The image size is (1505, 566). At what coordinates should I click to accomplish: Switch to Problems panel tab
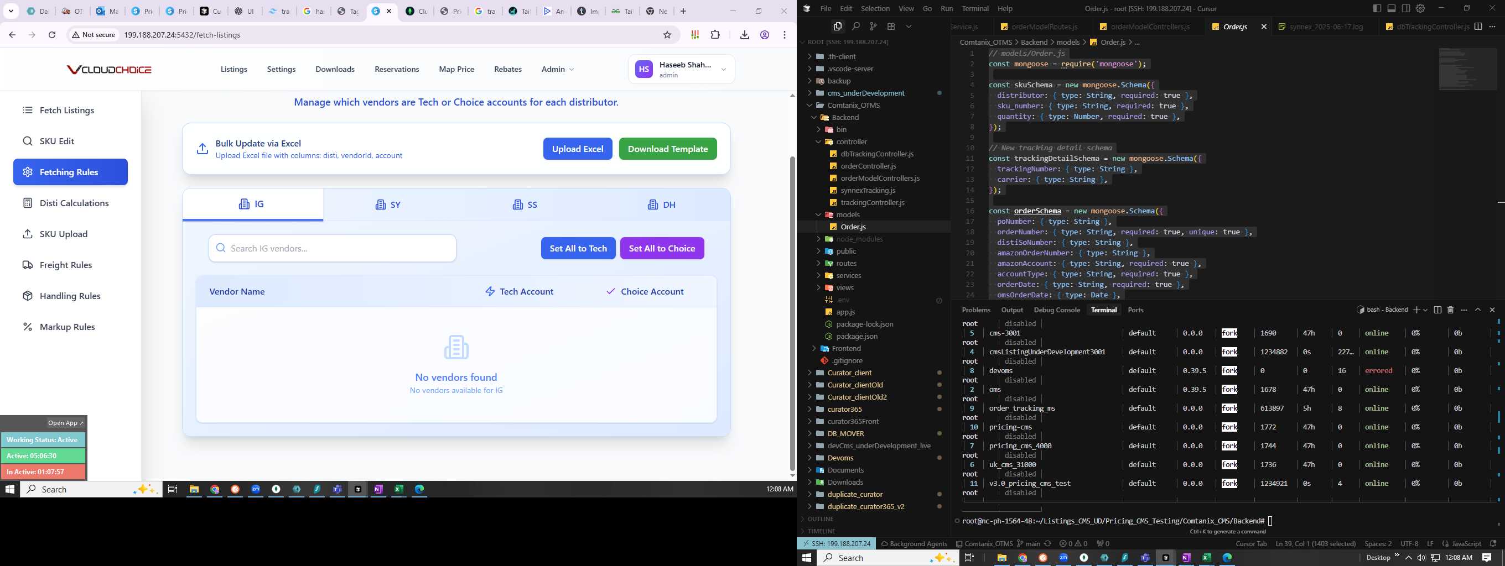tap(975, 310)
